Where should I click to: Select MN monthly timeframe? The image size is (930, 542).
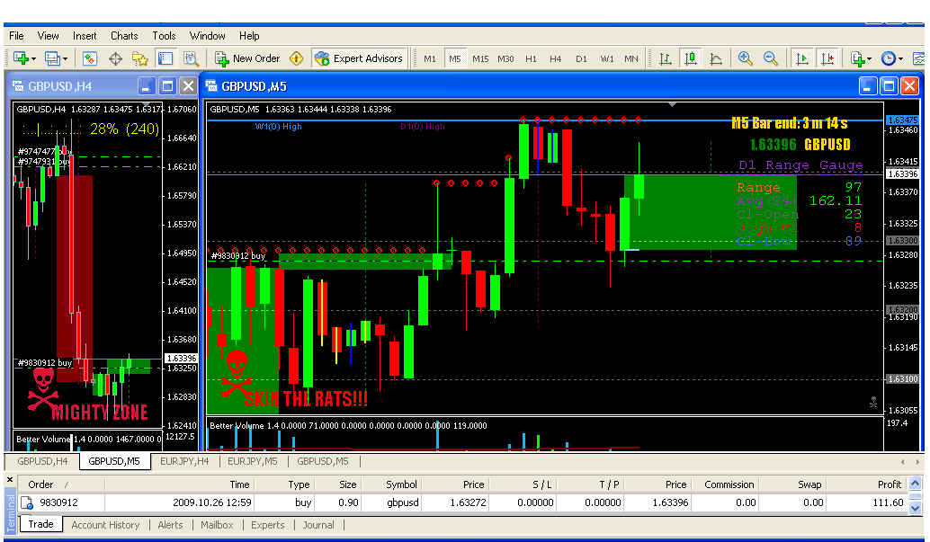631,58
